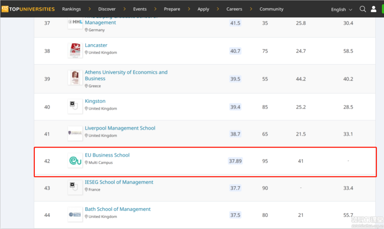
Task: Open the Discover menu
Action: 107,9
